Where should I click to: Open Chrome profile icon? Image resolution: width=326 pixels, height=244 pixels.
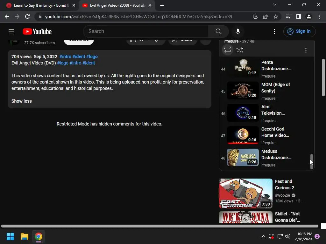[309, 17]
